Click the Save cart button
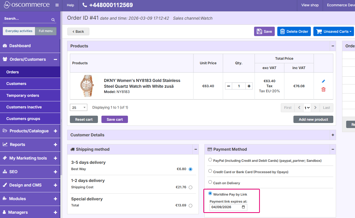Image resolution: width=355 pixels, height=218 pixels. point(115,119)
